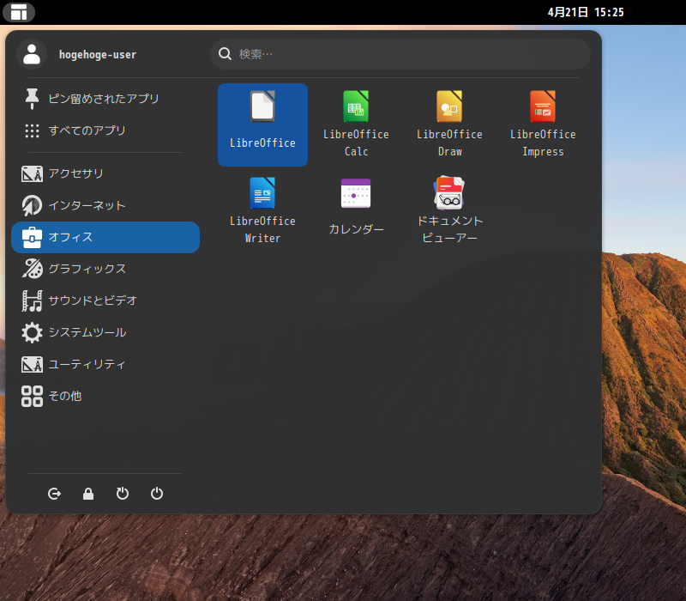Screen dimensions: 686x601
Task: Click the logout icon
Action: (x=54, y=494)
